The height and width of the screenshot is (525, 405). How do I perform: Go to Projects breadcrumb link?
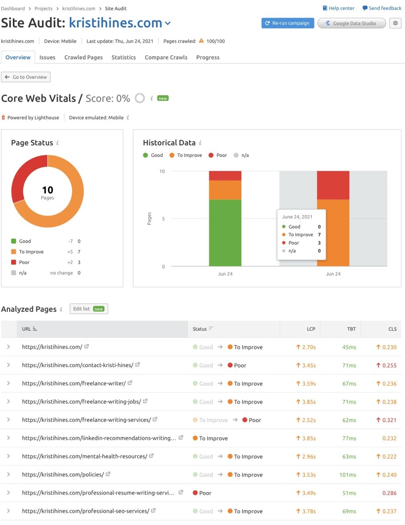coord(43,8)
